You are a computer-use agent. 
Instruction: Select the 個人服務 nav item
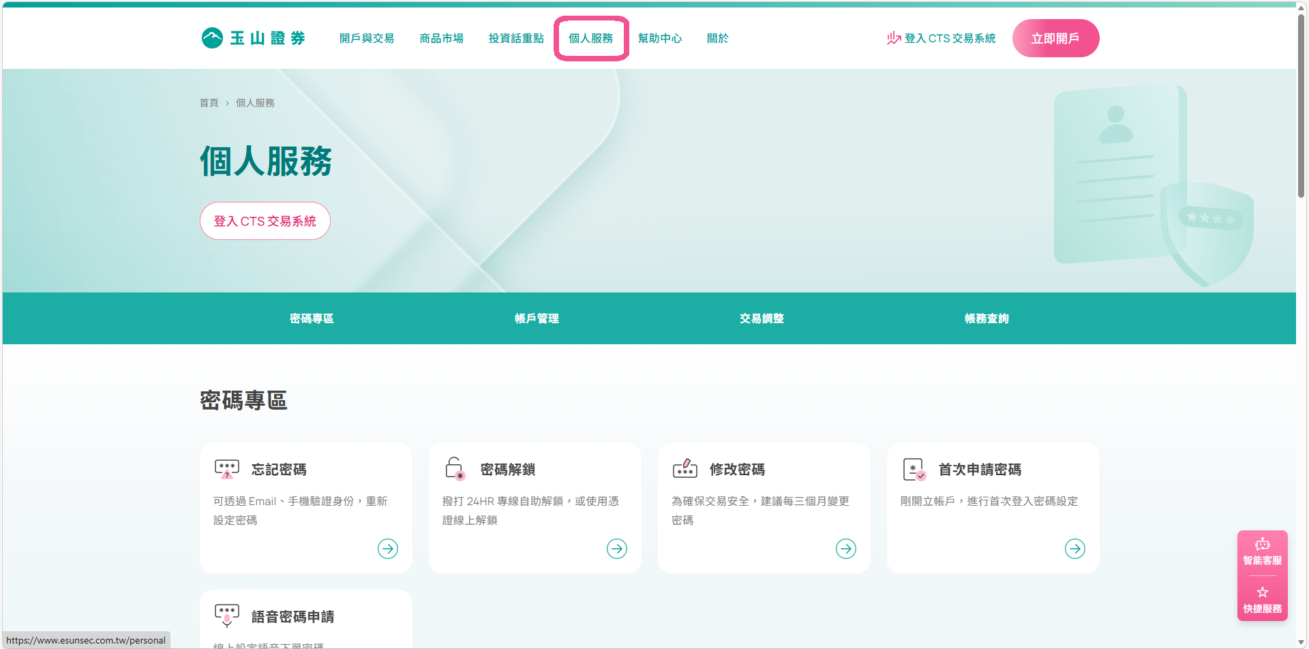pos(591,38)
